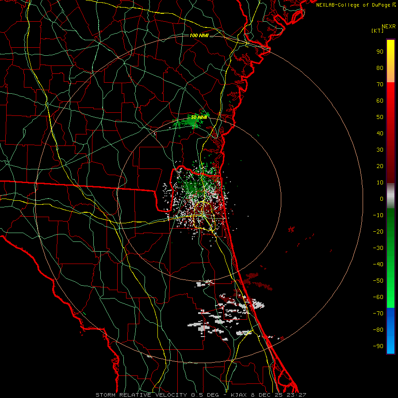Viewport: 398px width, 398px height.
Task: Click the positive 30 scale label
Action: pos(380,150)
